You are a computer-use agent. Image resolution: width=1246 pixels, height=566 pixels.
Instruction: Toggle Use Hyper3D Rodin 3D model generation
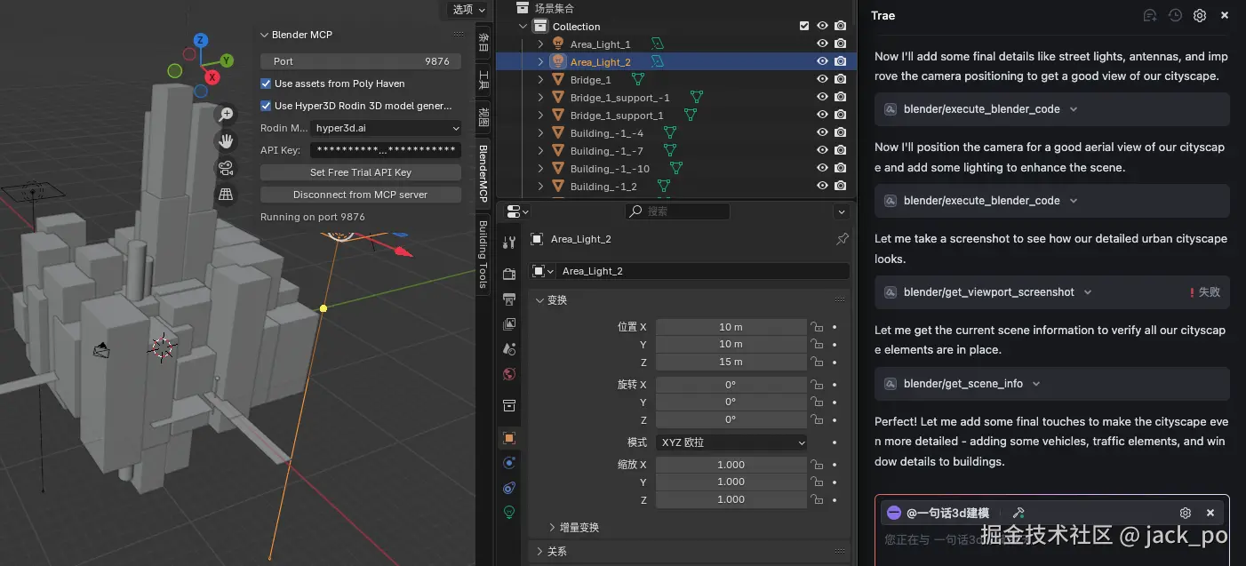tap(266, 106)
